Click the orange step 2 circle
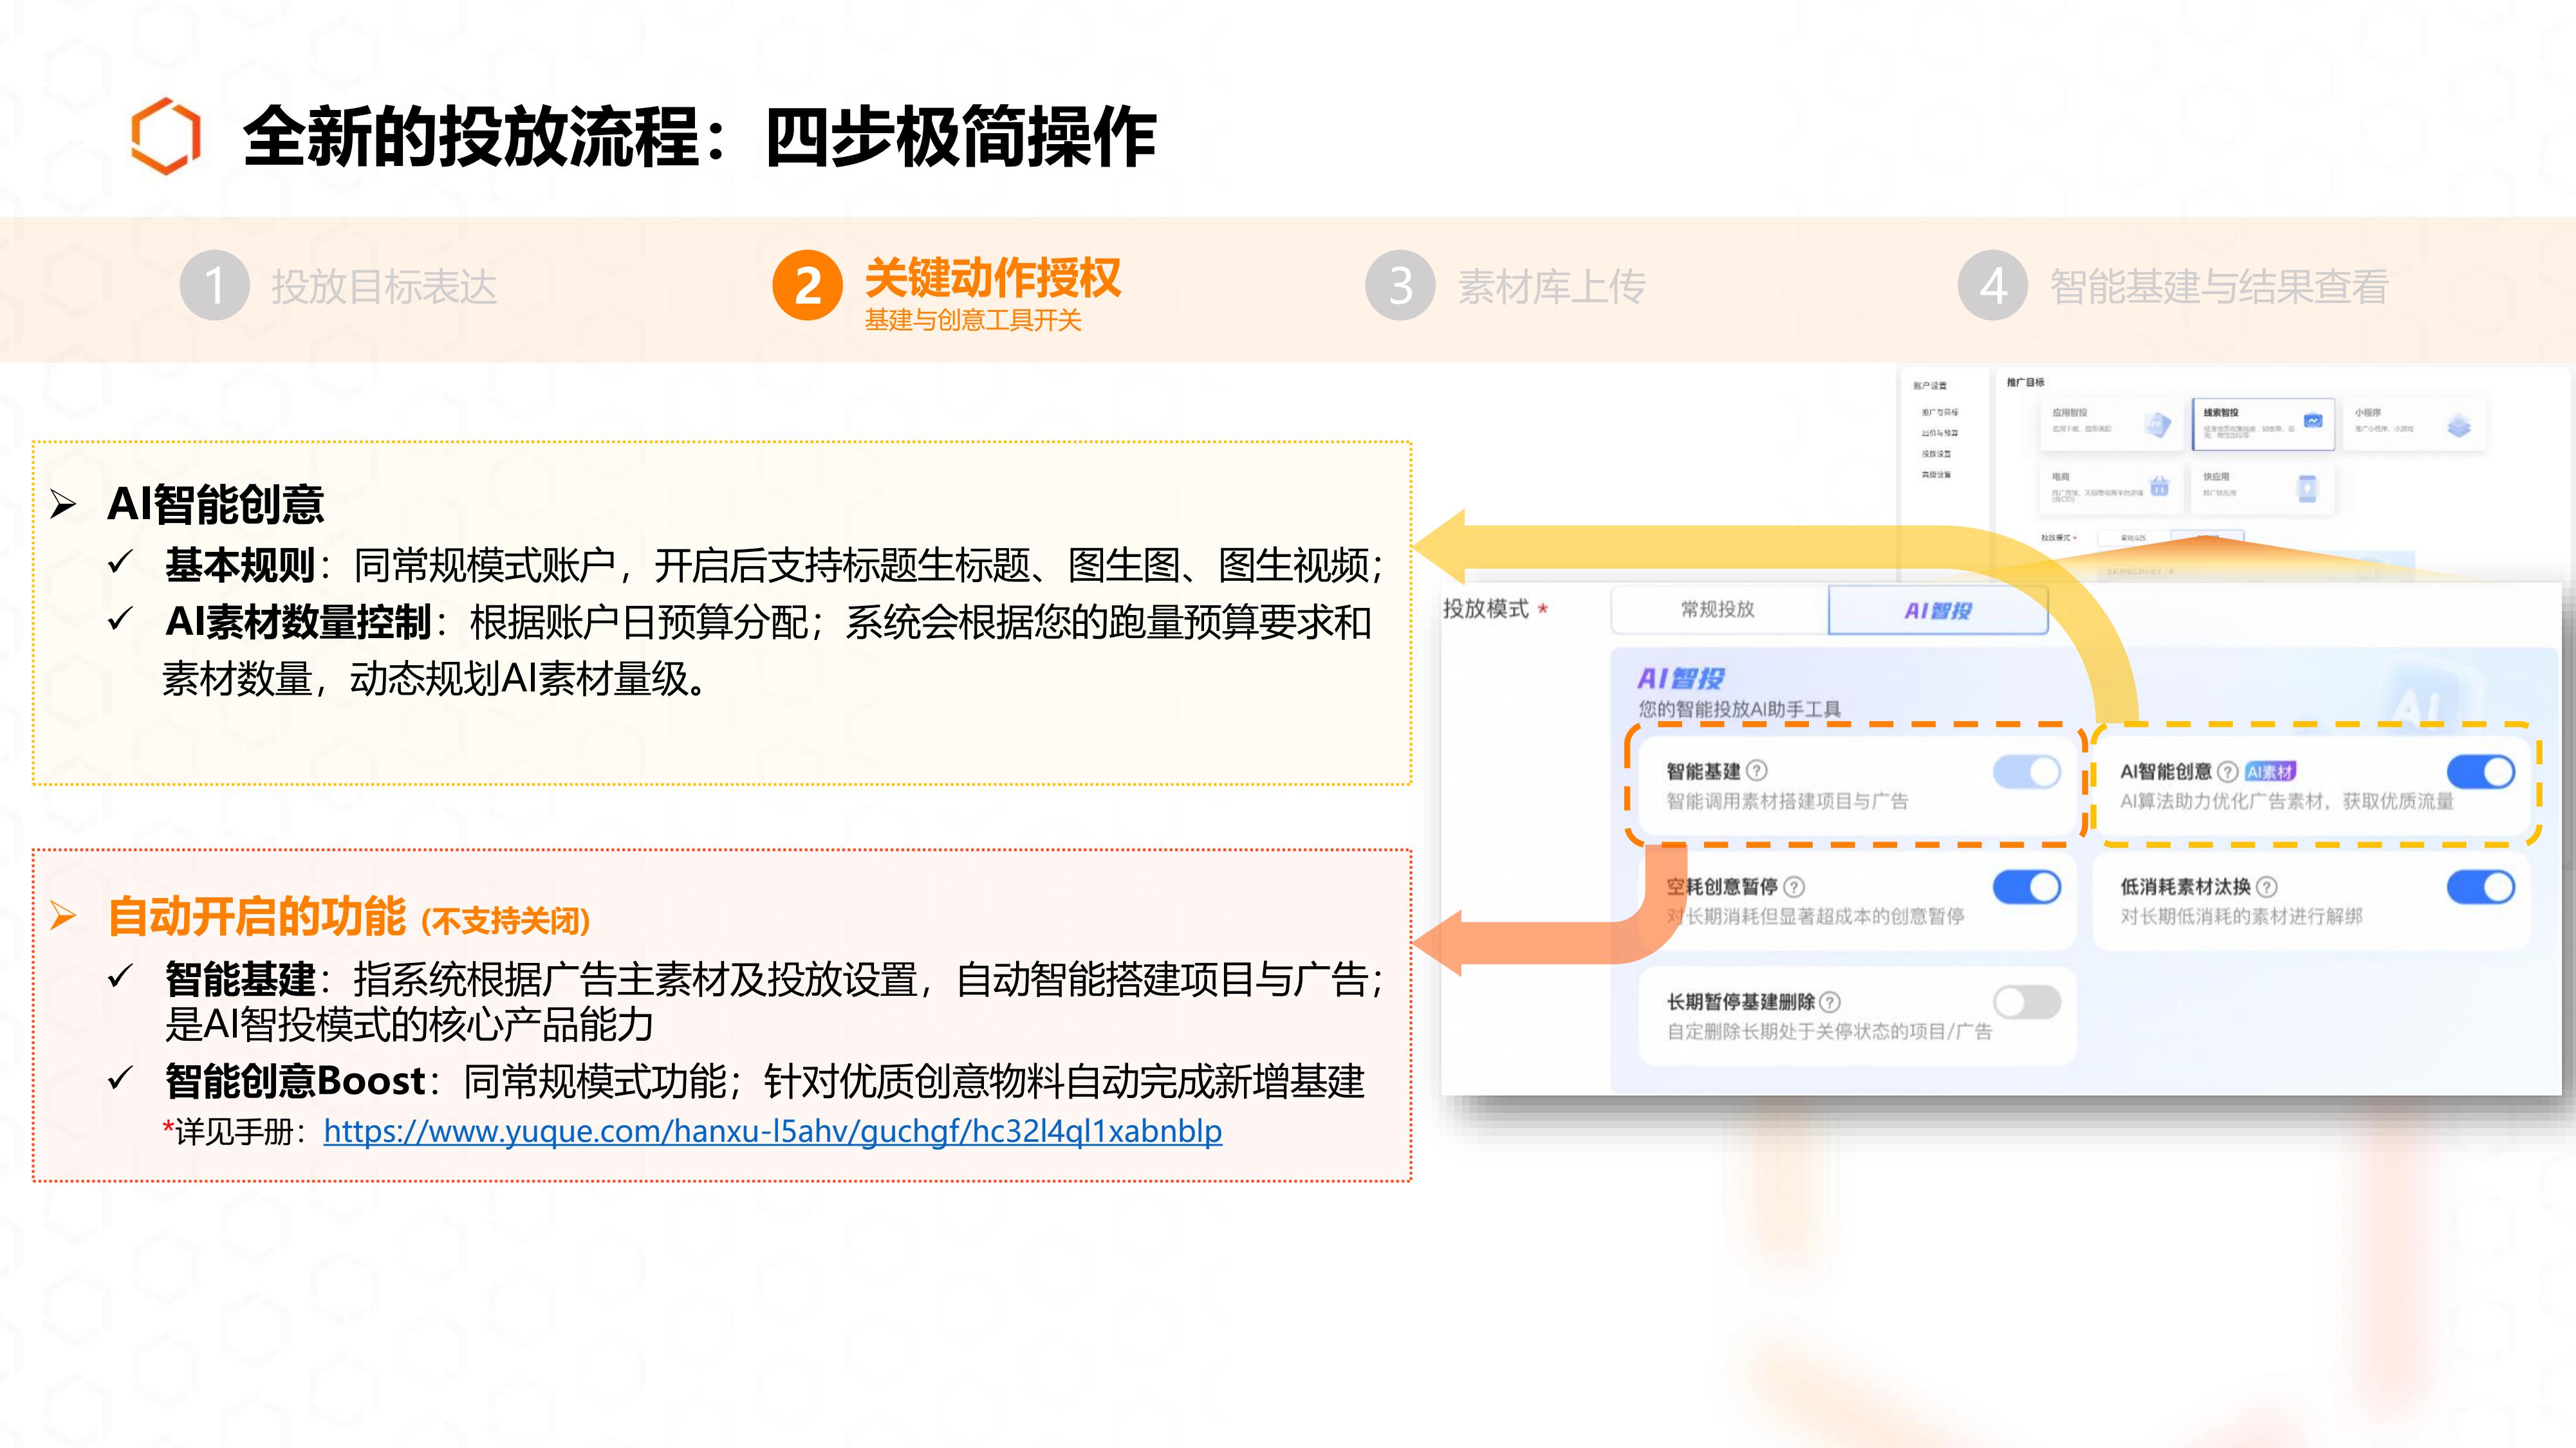The image size is (2576, 1448). pyautogui.click(x=807, y=286)
